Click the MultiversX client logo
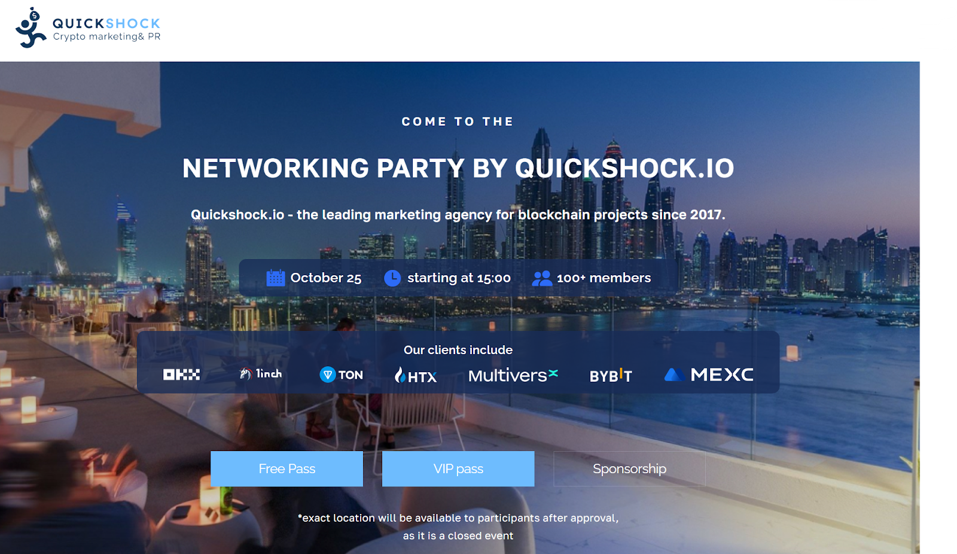This screenshot has height=554, width=957. pos(513,375)
